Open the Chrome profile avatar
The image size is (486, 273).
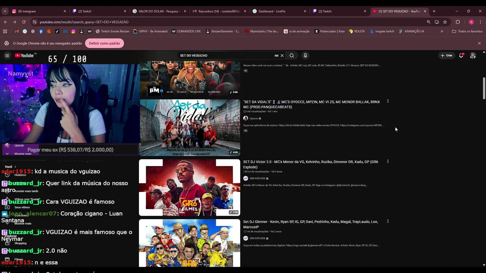click(471, 22)
